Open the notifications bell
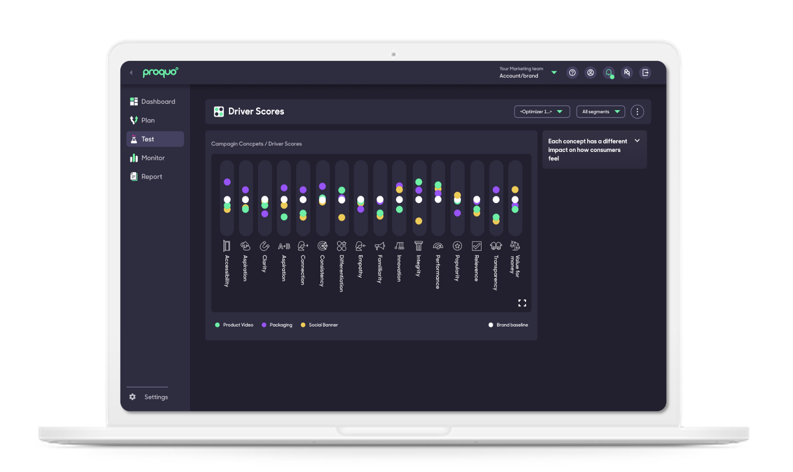The width and height of the screenshot is (793, 472). 609,72
